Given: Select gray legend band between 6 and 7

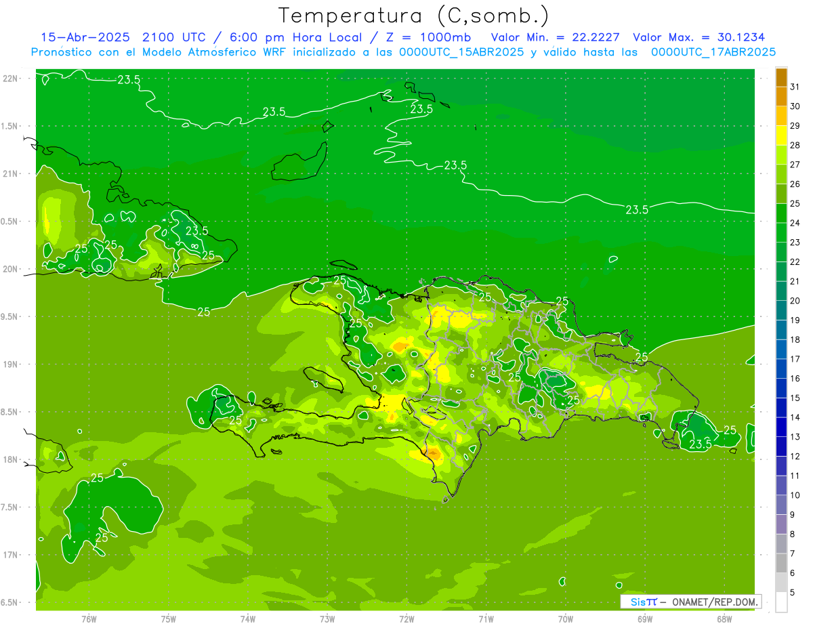Looking at the screenshot, I should pos(781,563).
